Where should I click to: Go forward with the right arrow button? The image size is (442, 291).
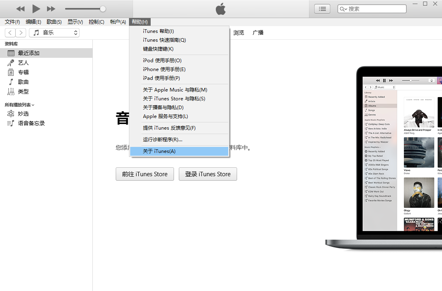click(21, 33)
